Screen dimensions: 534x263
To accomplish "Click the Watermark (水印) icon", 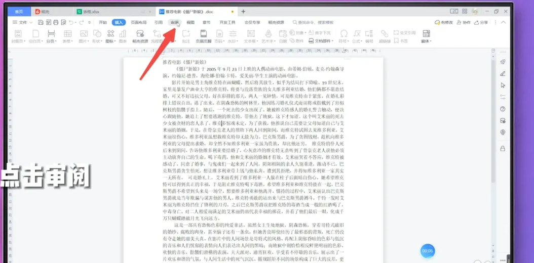I will click(x=233, y=34).
